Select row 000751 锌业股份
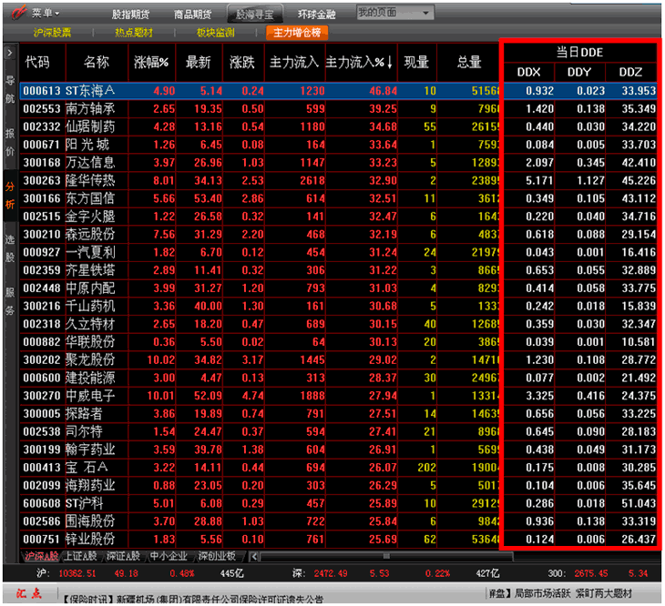Screen dimensions: 665x606 (x=339, y=539)
